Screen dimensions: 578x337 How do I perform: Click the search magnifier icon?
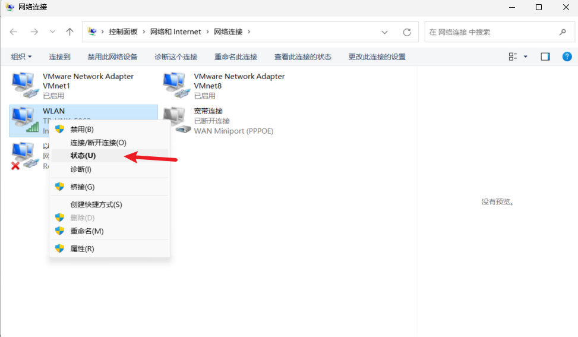563,32
